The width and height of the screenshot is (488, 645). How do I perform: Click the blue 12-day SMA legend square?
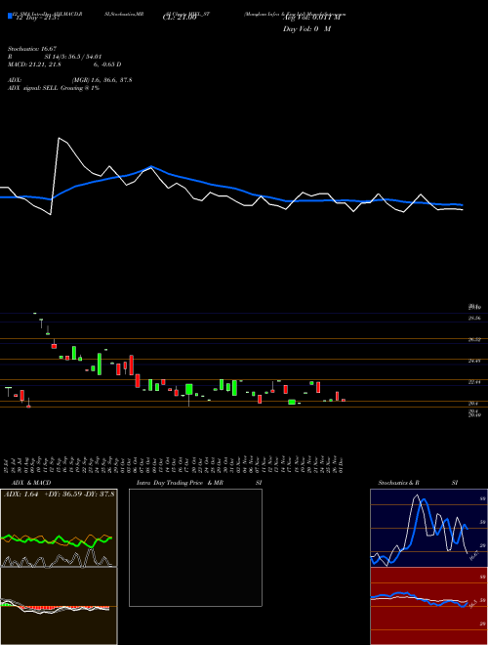coord(10,17)
